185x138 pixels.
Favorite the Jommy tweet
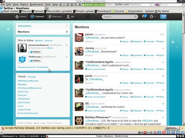(x=149, y=55)
